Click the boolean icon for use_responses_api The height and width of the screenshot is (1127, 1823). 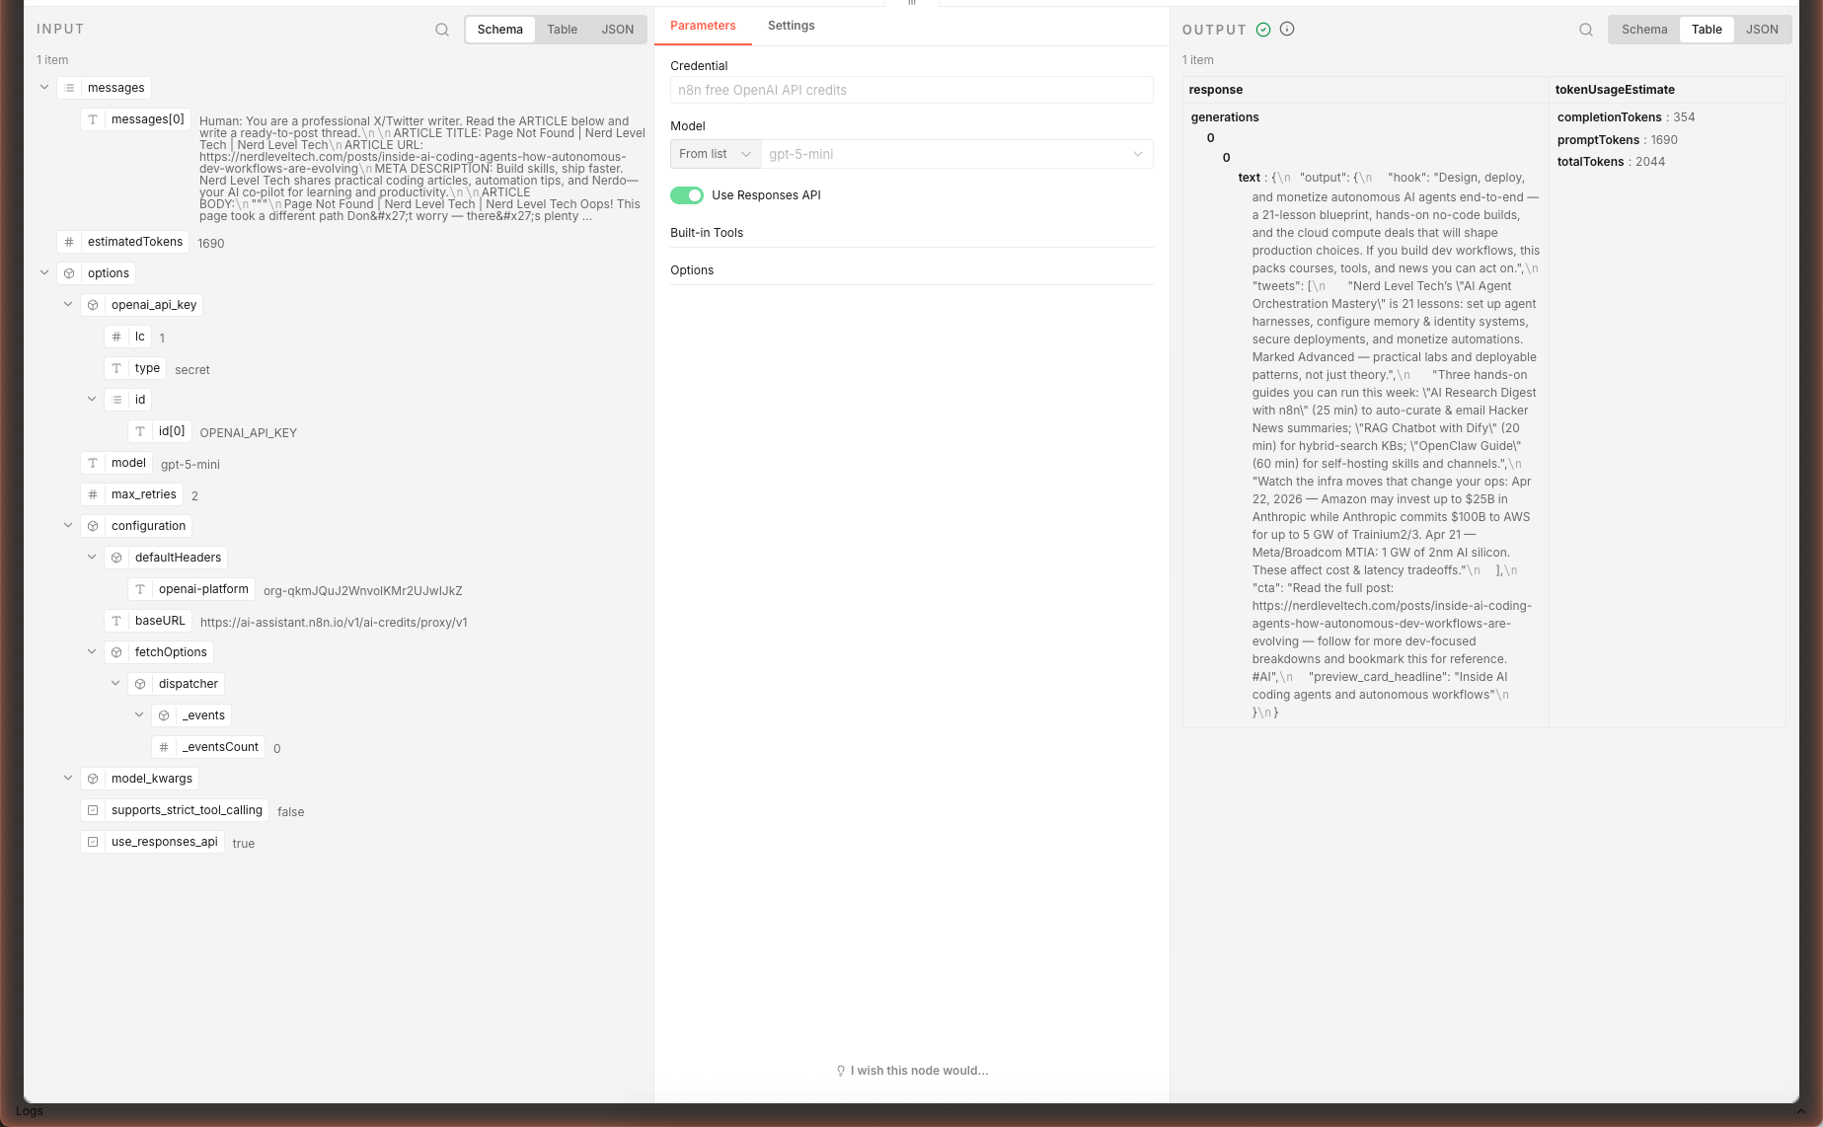pyautogui.click(x=93, y=842)
